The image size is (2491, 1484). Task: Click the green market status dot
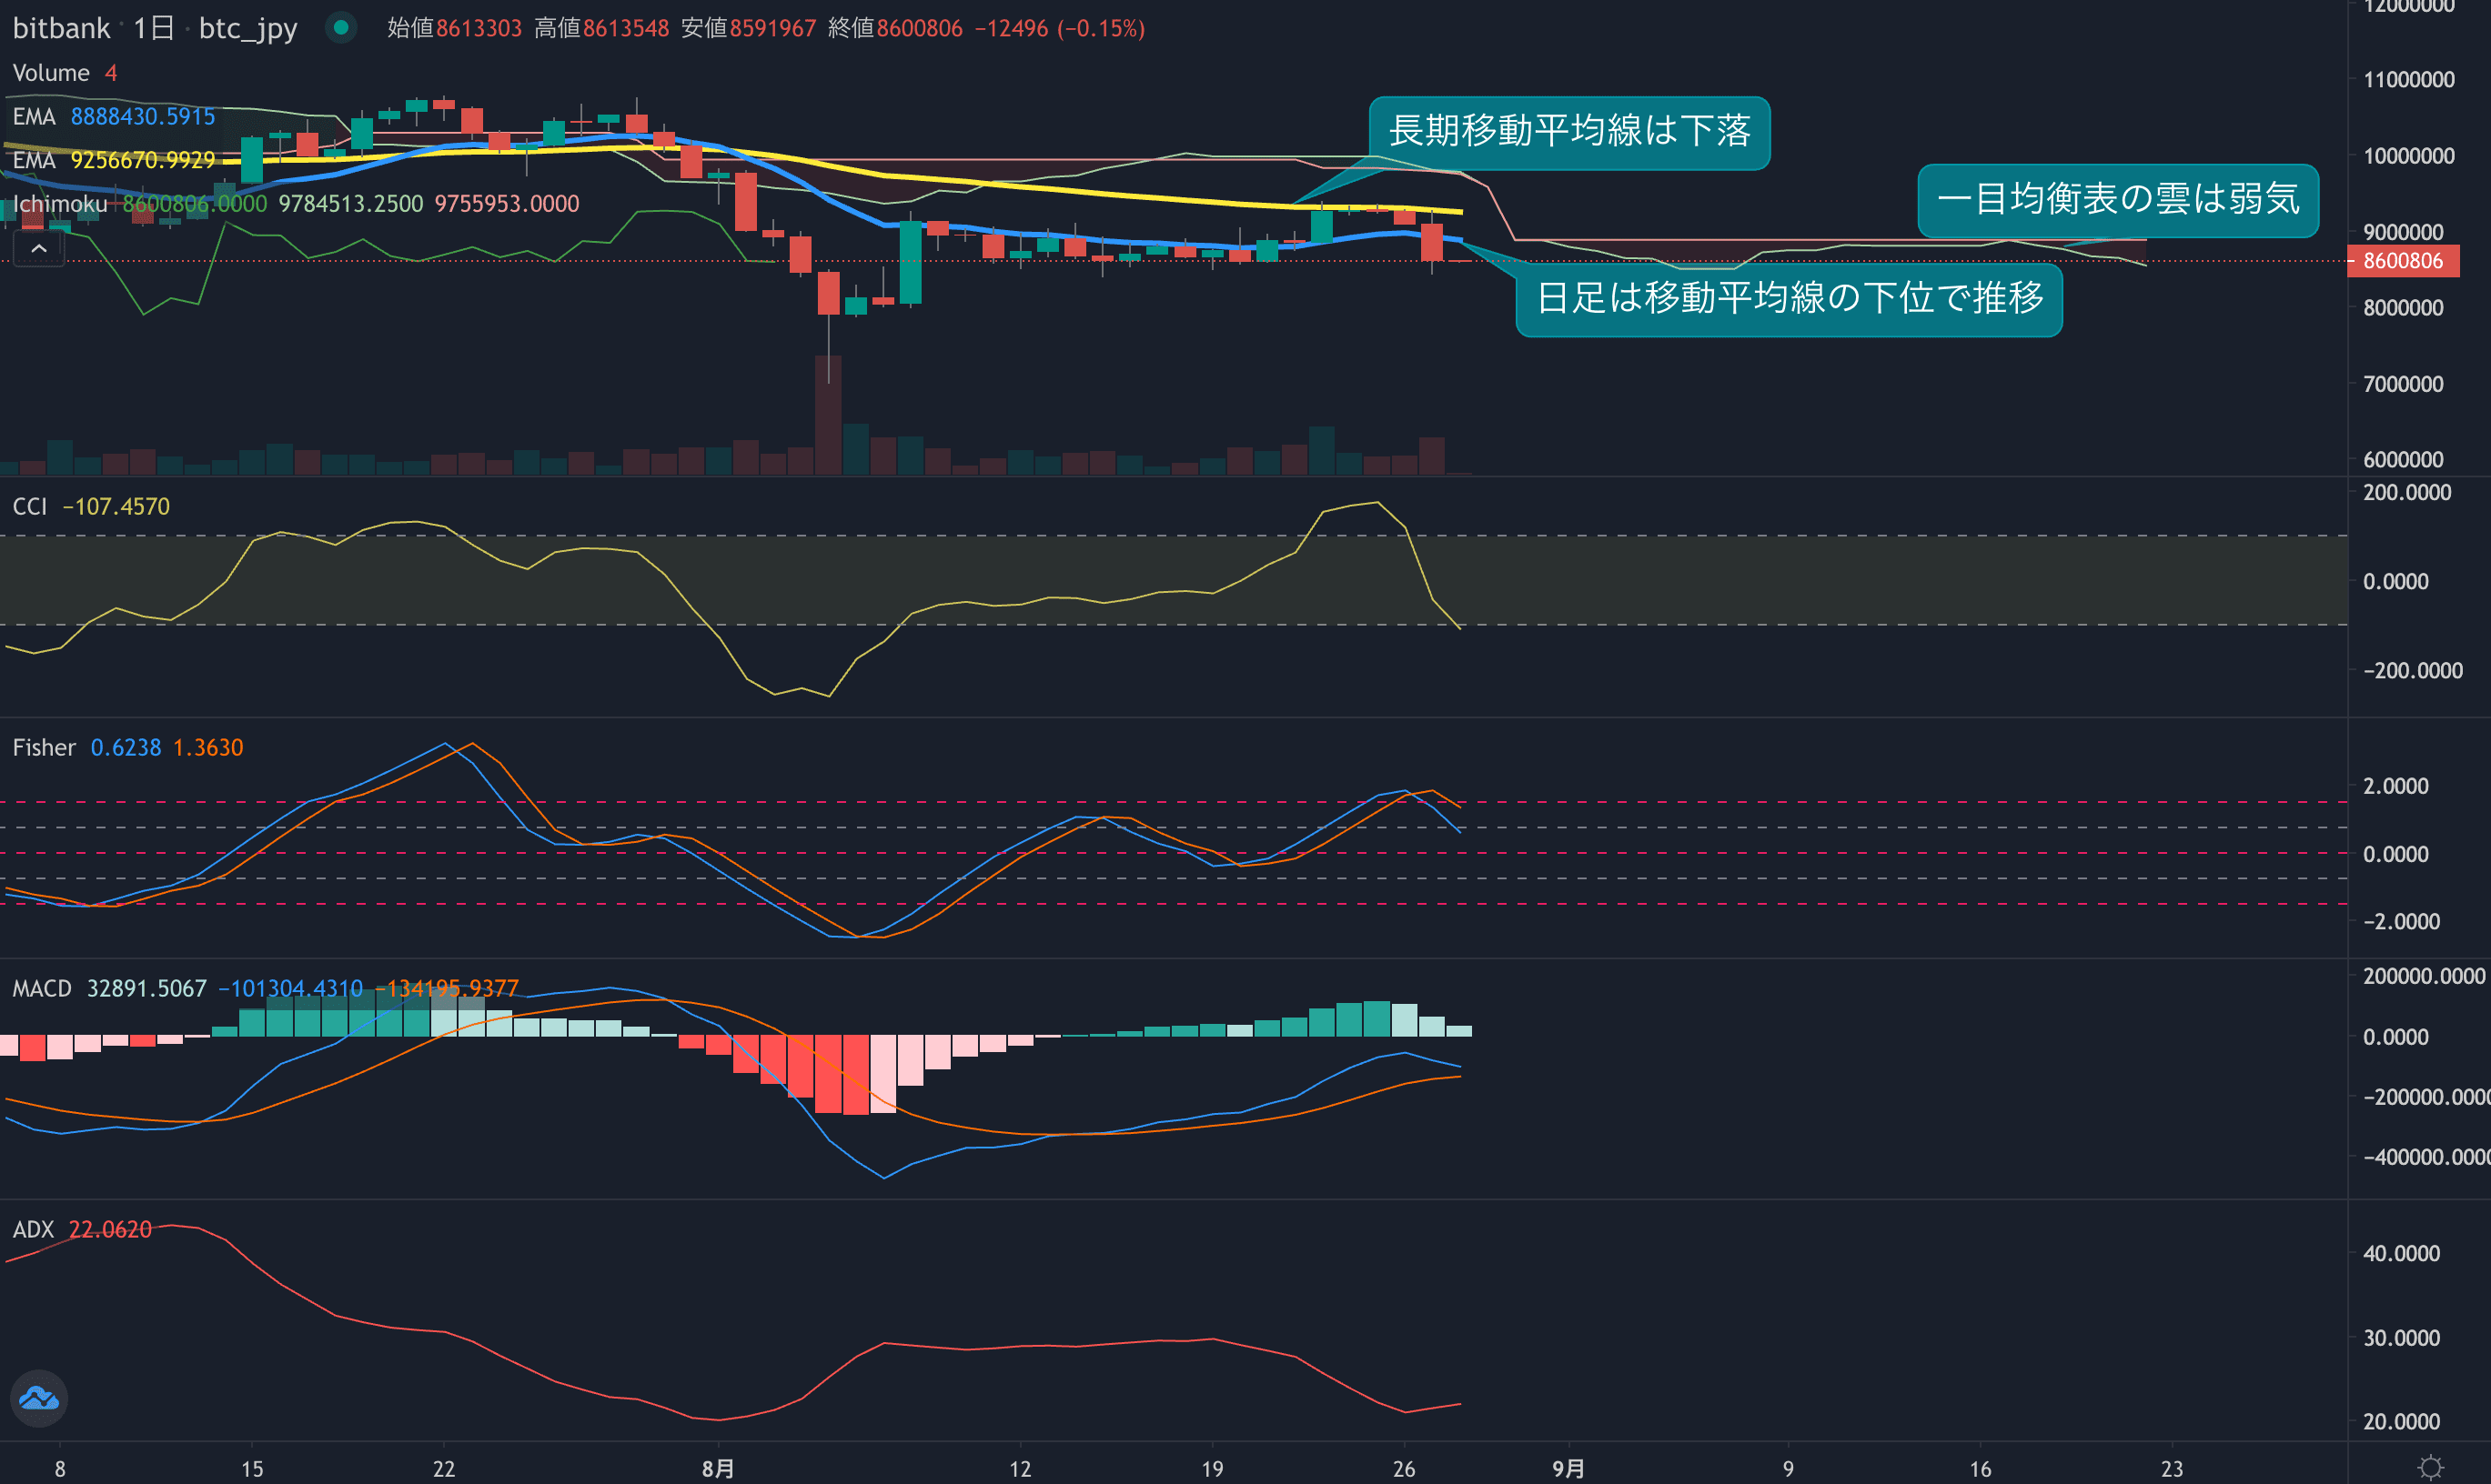341,28
